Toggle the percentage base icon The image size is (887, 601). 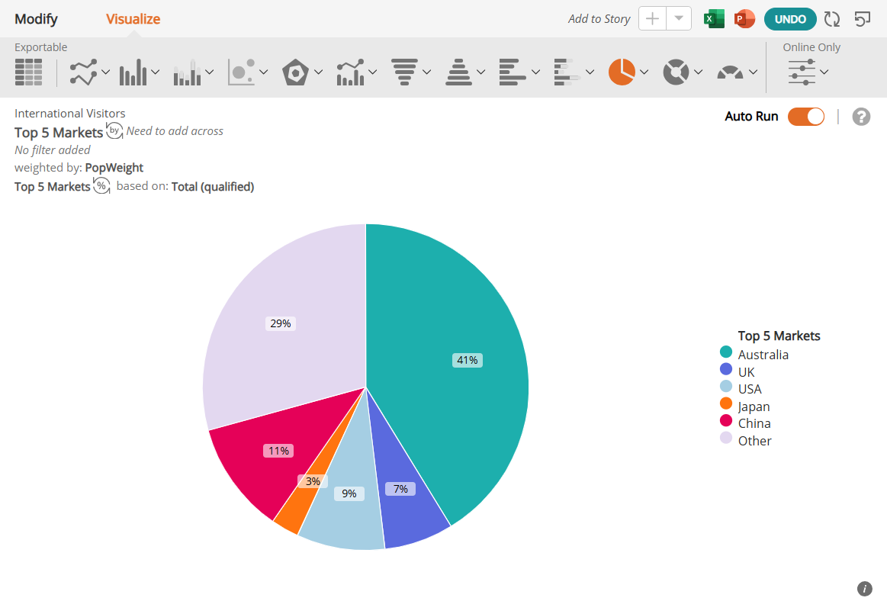(101, 185)
